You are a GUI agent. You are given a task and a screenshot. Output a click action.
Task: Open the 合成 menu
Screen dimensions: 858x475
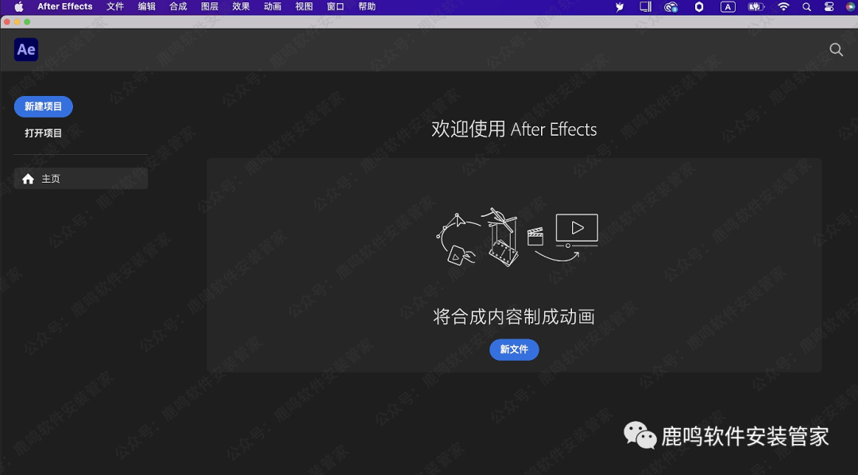point(177,6)
